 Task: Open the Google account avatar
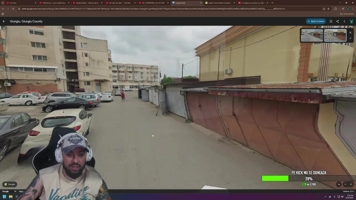tap(351, 21)
